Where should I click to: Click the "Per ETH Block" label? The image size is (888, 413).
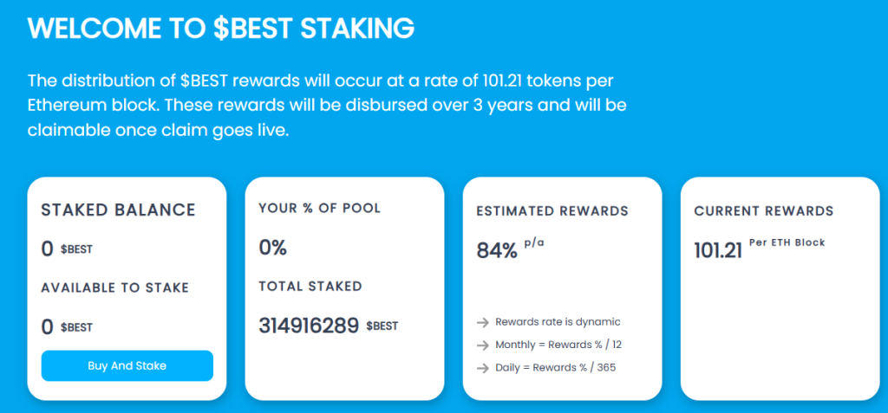[x=787, y=242]
